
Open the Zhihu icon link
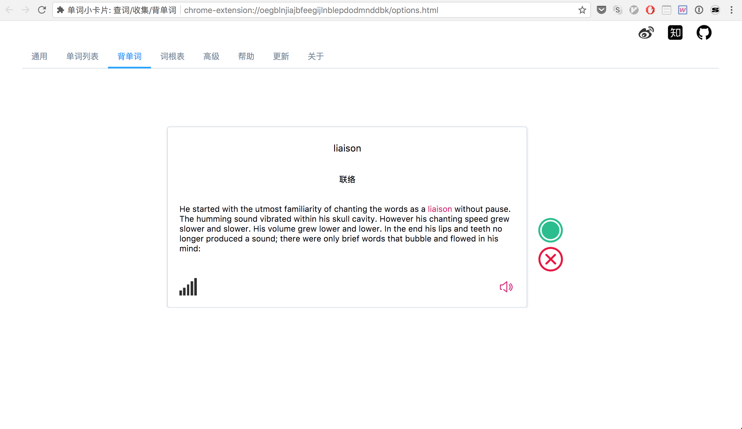[675, 33]
